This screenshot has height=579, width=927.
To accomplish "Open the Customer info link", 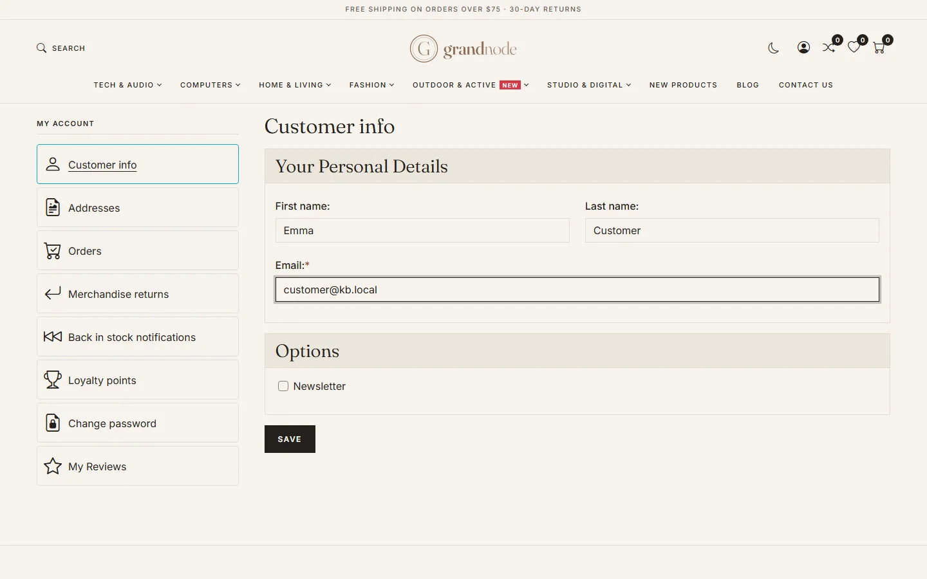I will tap(102, 165).
